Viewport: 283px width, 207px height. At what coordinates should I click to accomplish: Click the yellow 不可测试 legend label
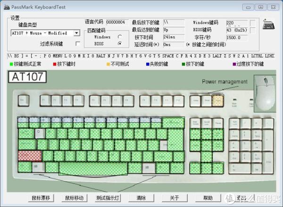click(120, 64)
